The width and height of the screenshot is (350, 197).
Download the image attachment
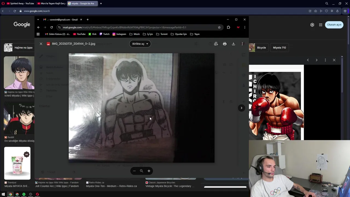click(234, 44)
